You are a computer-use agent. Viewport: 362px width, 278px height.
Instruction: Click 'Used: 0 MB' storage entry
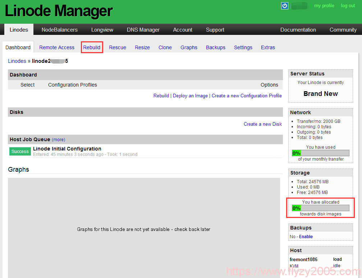click(x=308, y=187)
